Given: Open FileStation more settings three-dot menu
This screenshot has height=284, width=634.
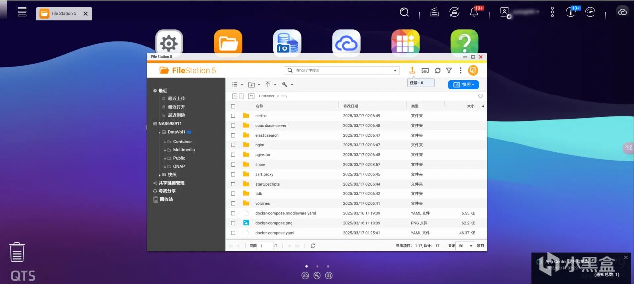Looking at the screenshot, I should coord(460,71).
